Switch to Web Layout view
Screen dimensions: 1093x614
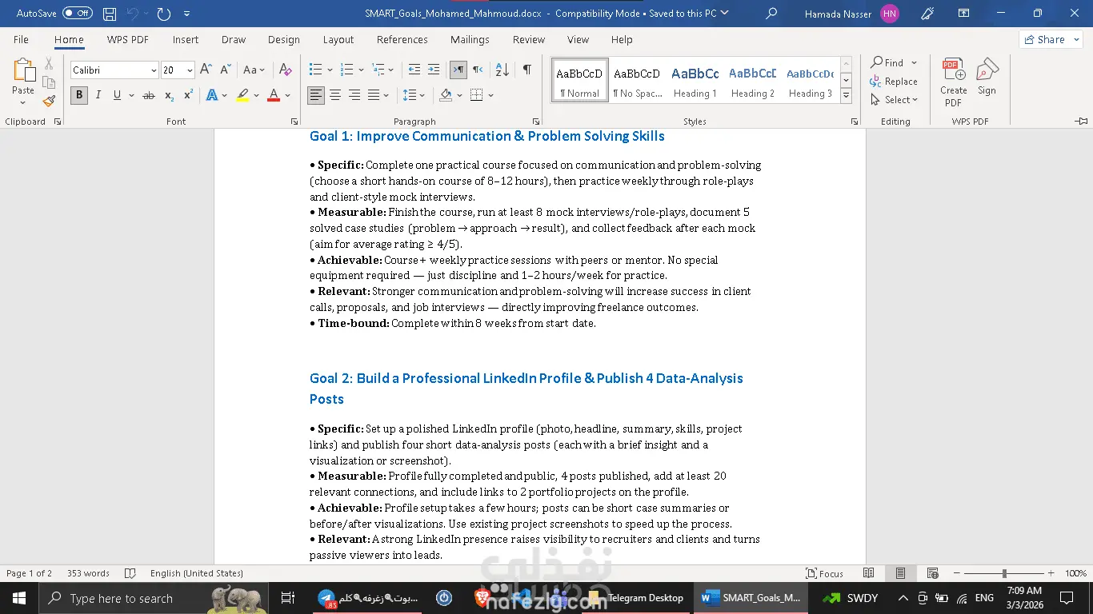click(x=932, y=573)
